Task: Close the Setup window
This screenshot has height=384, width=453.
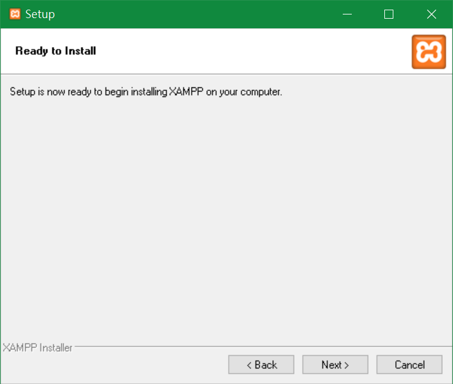Action: 431,14
